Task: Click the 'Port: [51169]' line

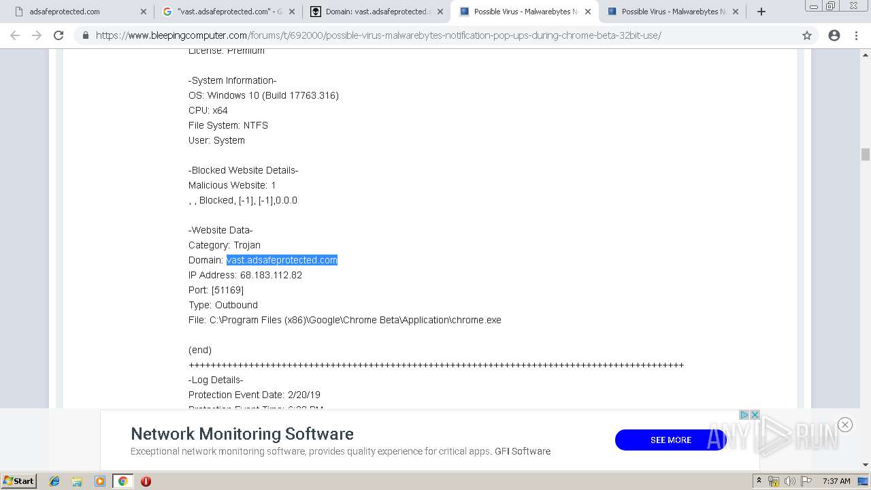Action: pos(216,290)
